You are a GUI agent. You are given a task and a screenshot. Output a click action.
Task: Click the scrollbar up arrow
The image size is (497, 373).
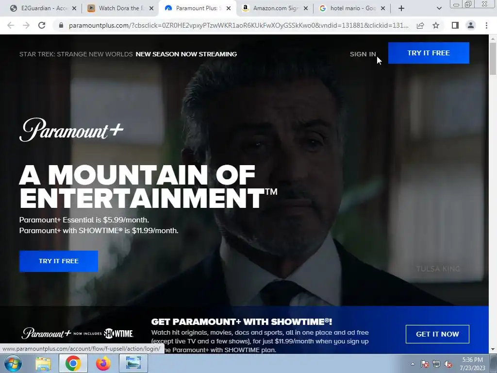[493, 38]
